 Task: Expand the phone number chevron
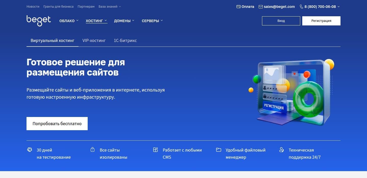click(x=338, y=7)
